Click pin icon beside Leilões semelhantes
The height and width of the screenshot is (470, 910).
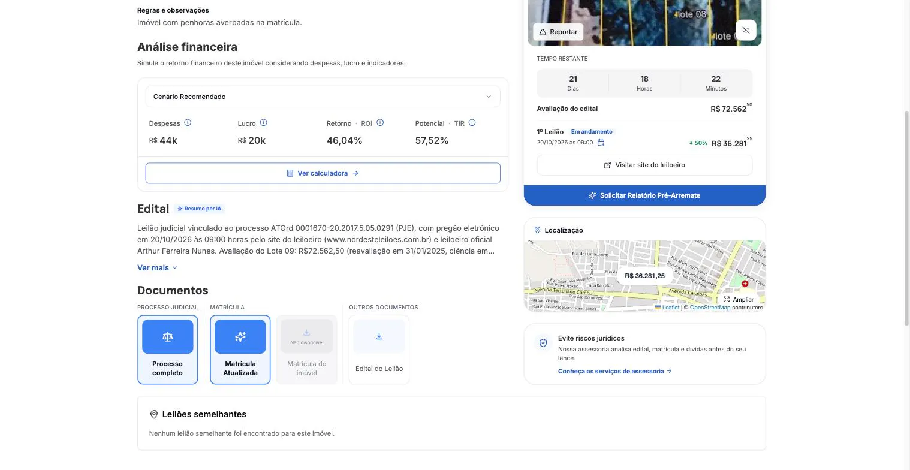point(153,414)
